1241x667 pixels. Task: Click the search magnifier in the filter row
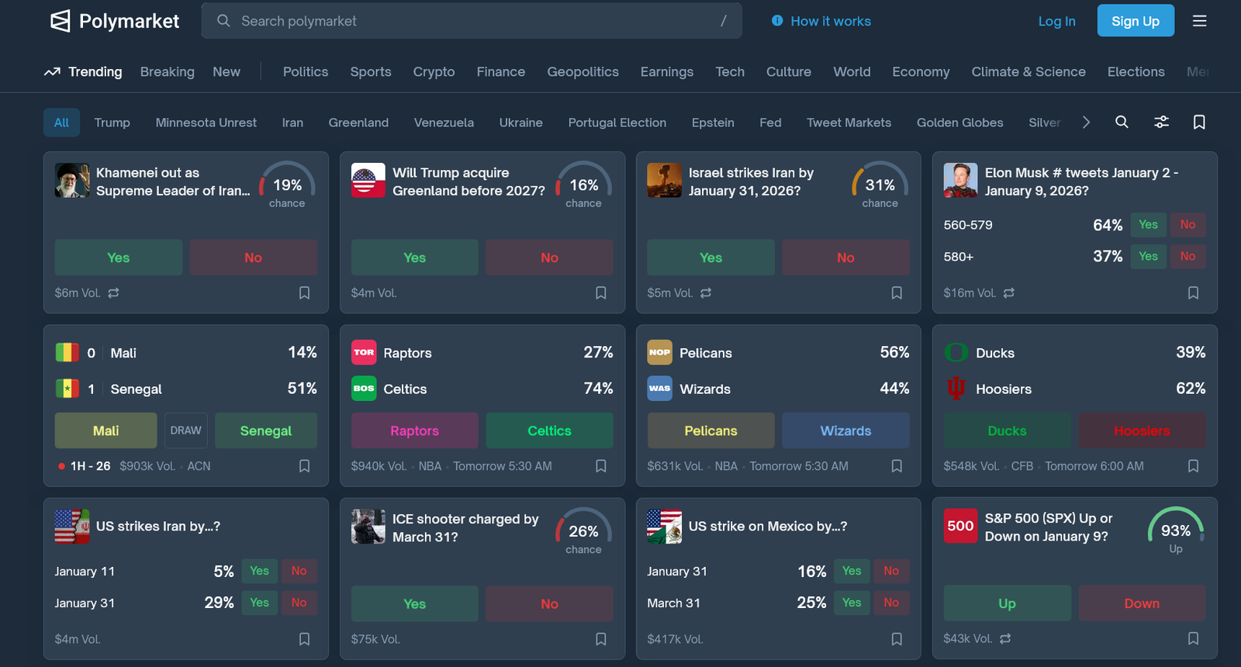(x=1122, y=122)
